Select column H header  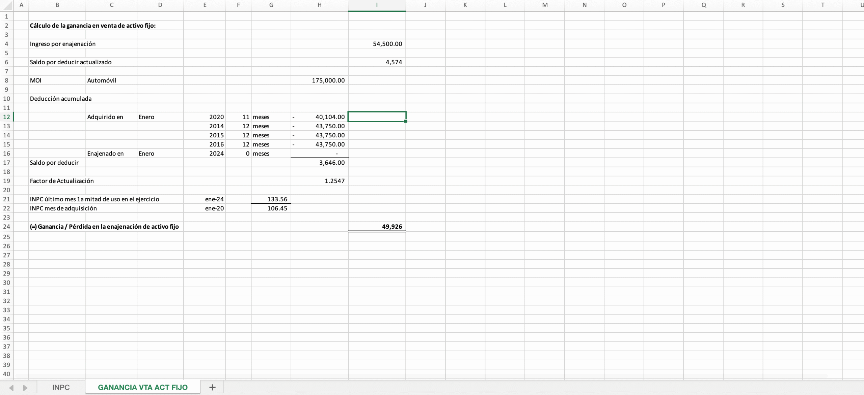click(x=319, y=5)
